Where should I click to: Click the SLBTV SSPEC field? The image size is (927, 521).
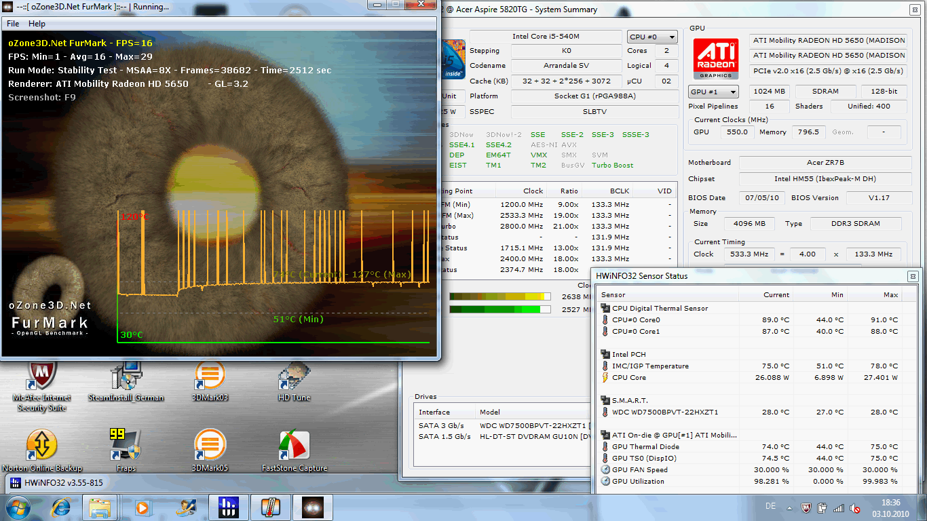594,111
